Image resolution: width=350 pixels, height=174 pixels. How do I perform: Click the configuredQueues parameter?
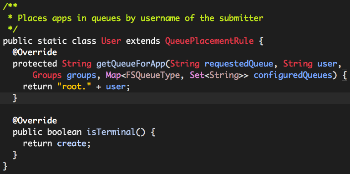293,75
